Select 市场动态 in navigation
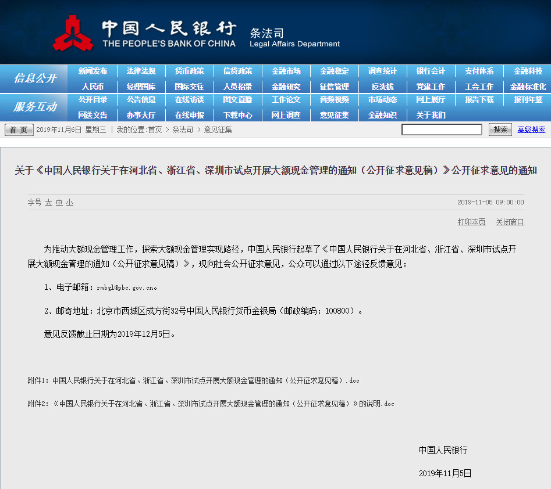 click(382, 100)
